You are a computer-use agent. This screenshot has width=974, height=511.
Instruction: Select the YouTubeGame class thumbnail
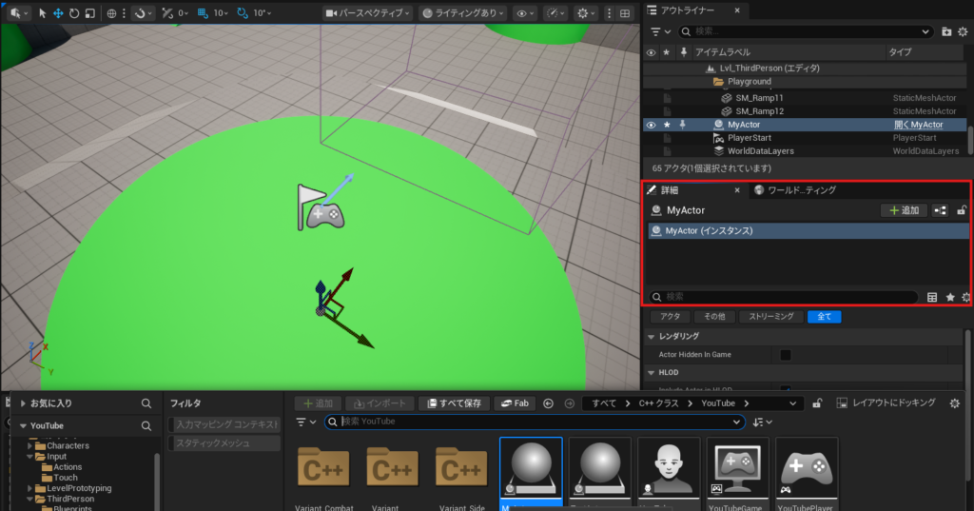(738, 473)
